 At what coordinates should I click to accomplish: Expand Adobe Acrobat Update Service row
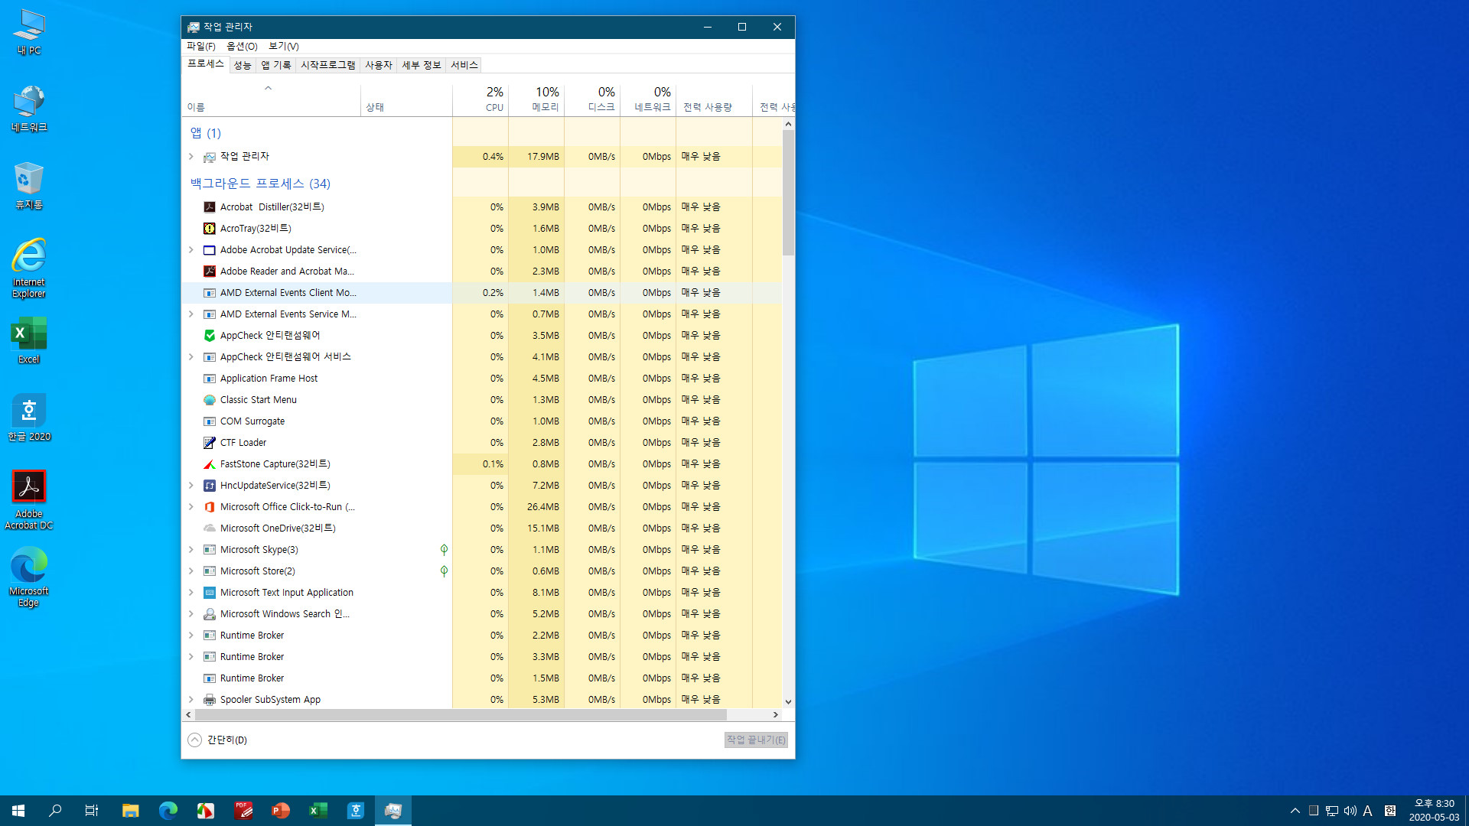[x=191, y=250]
